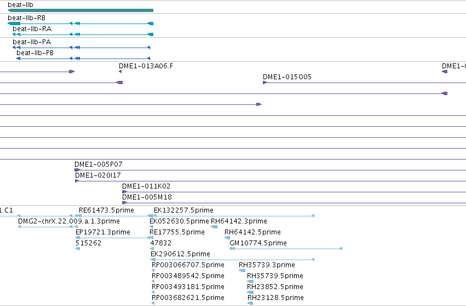The image size is (466, 306).
Task: Click the DME1-005P07 start arrow
Action: [77, 170]
